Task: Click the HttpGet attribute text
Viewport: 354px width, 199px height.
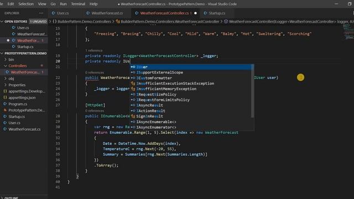Action: (x=95, y=105)
